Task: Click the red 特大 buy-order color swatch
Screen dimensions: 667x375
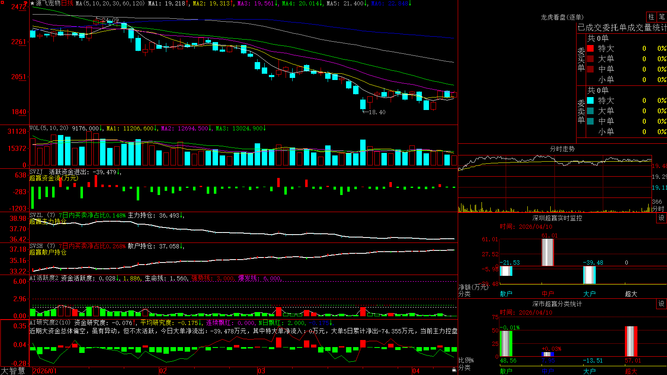Action: (x=590, y=48)
